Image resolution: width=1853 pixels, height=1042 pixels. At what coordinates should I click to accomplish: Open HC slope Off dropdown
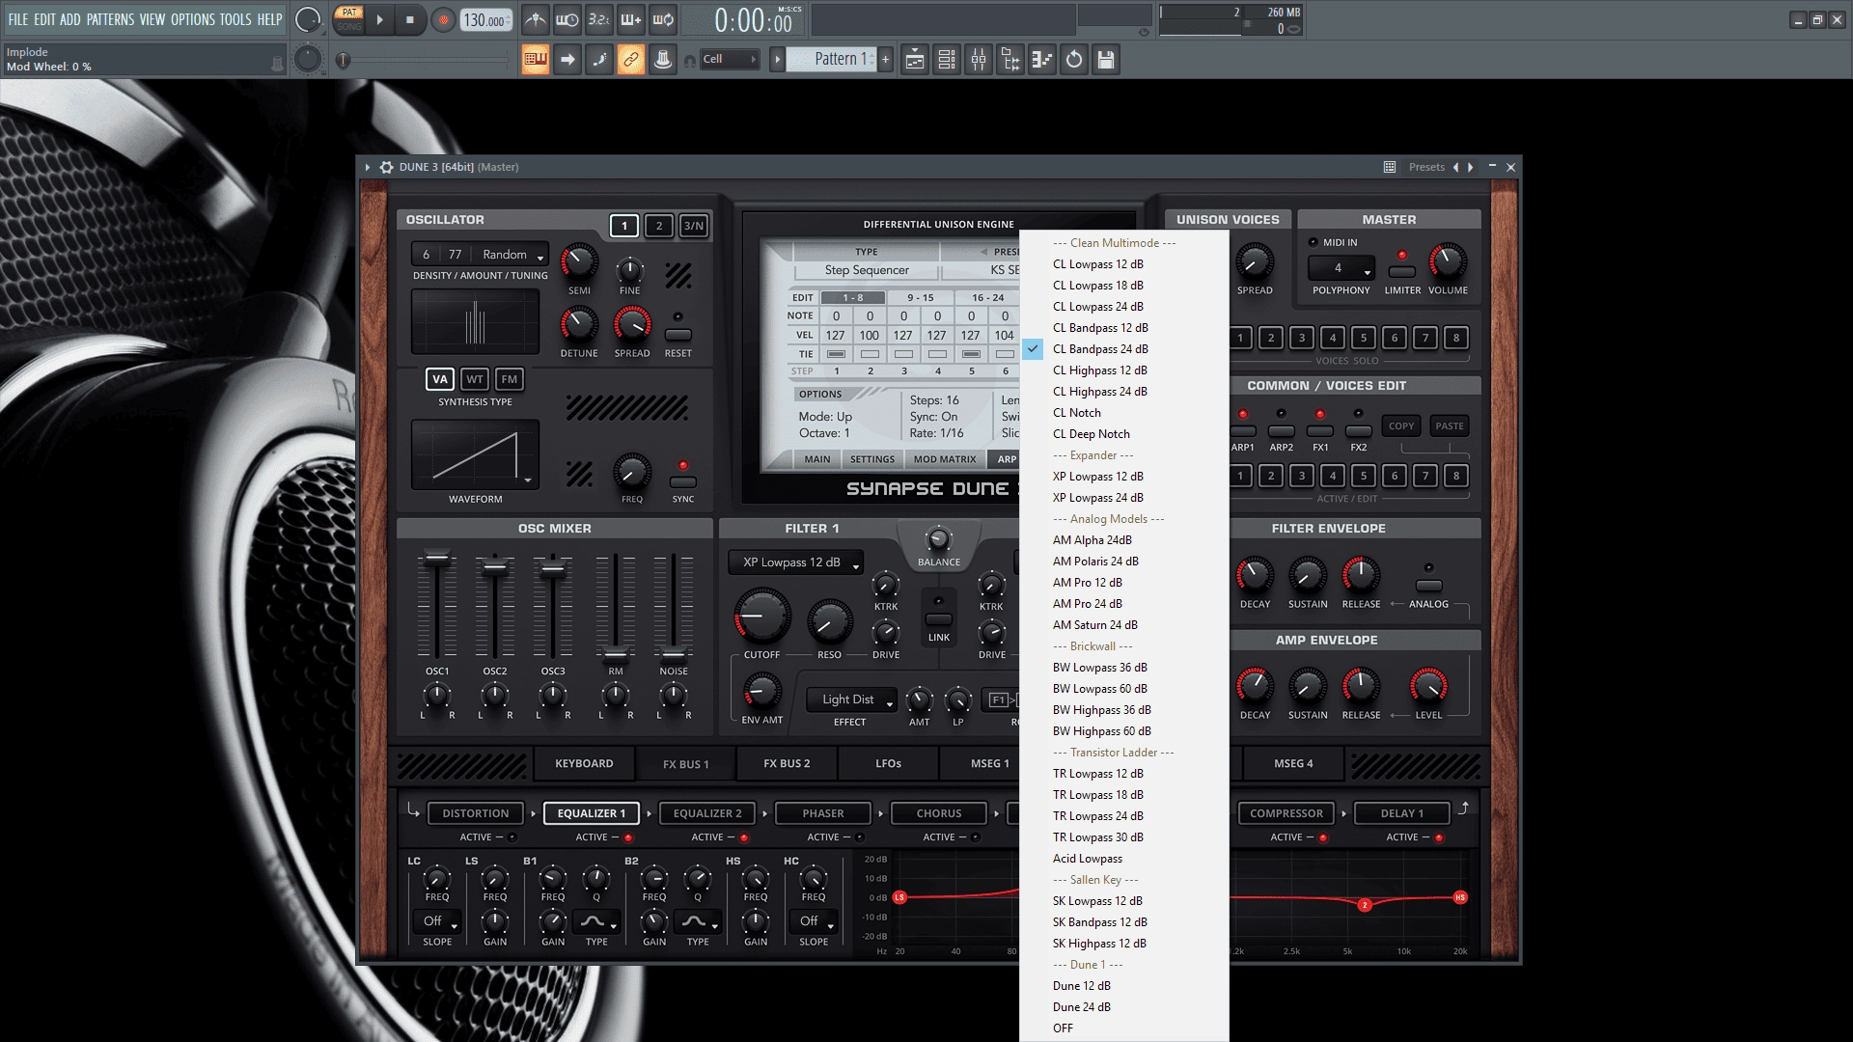click(813, 921)
